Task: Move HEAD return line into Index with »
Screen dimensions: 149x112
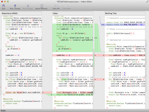Action: [43, 93]
